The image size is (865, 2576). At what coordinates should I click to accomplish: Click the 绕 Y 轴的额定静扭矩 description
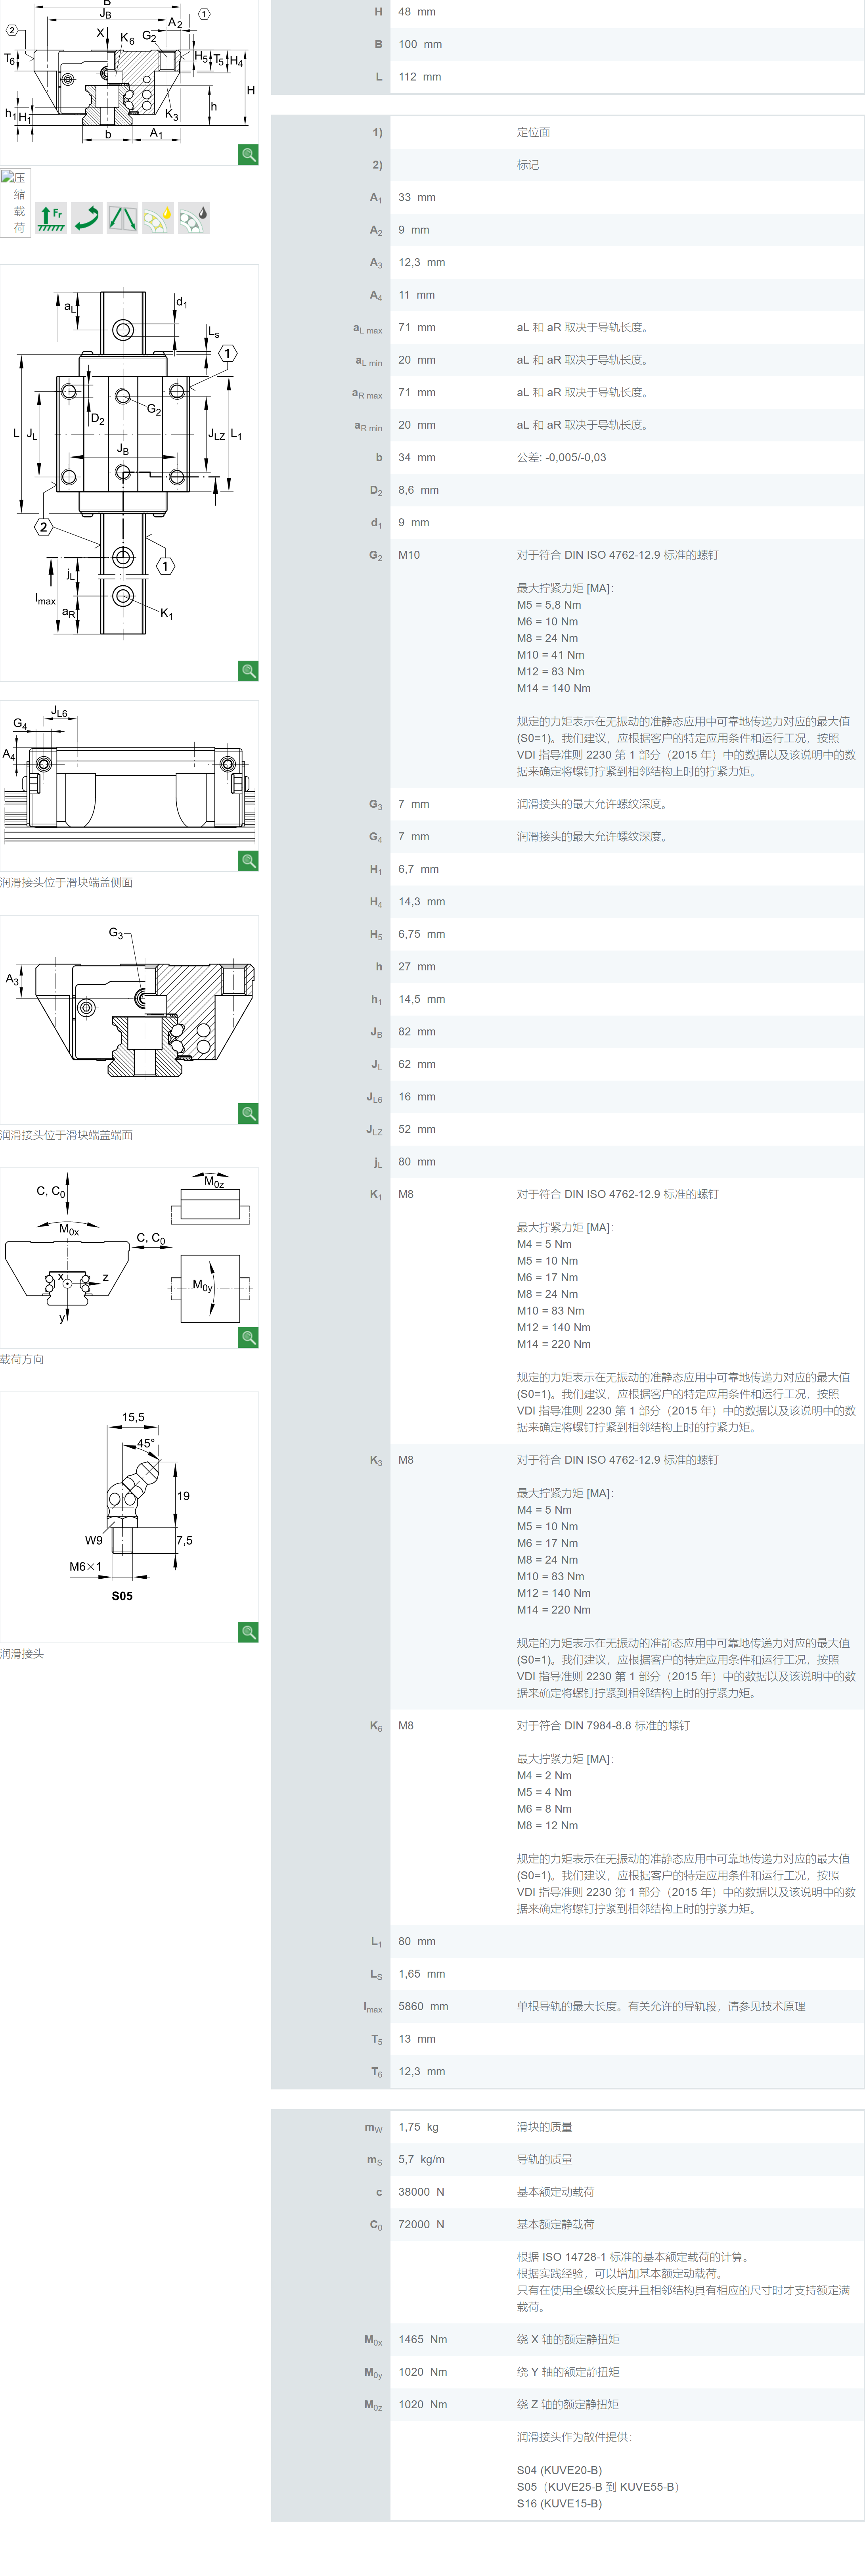pos(568,2372)
